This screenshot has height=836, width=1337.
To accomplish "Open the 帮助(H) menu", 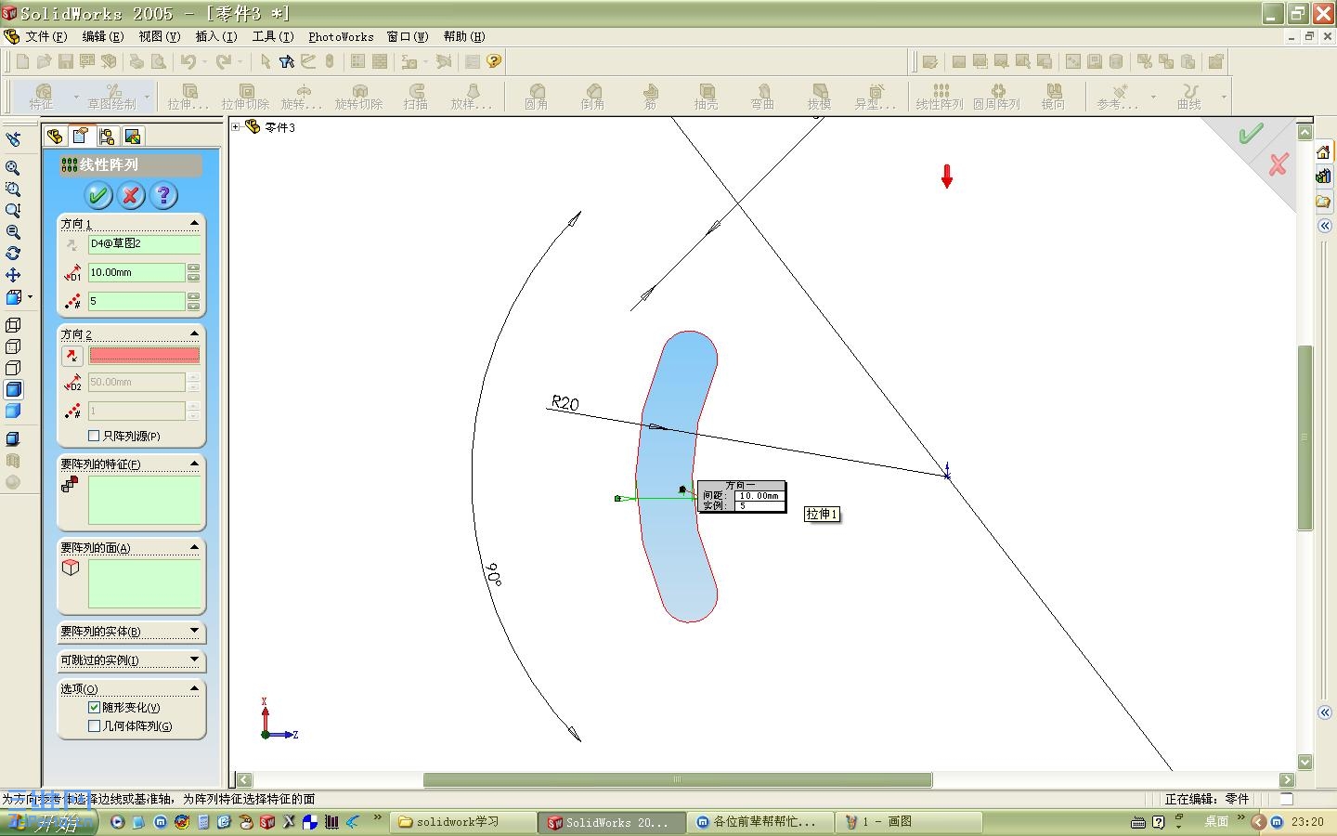I will [464, 36].
